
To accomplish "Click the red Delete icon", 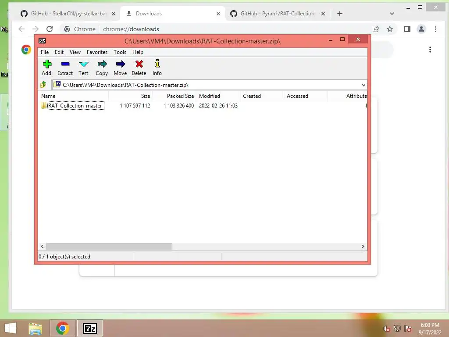I will pos(139,64).
